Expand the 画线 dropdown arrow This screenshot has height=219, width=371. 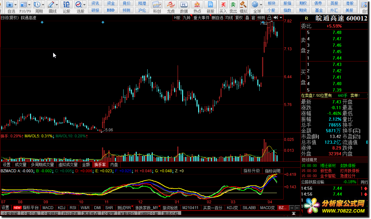(x=57, y=4)
